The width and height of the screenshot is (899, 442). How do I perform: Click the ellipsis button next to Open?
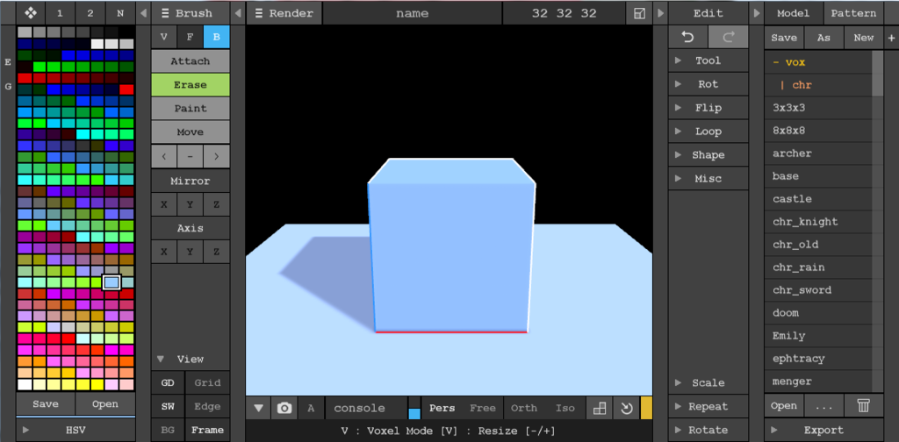pyautogui.click(x=823, y=405)
